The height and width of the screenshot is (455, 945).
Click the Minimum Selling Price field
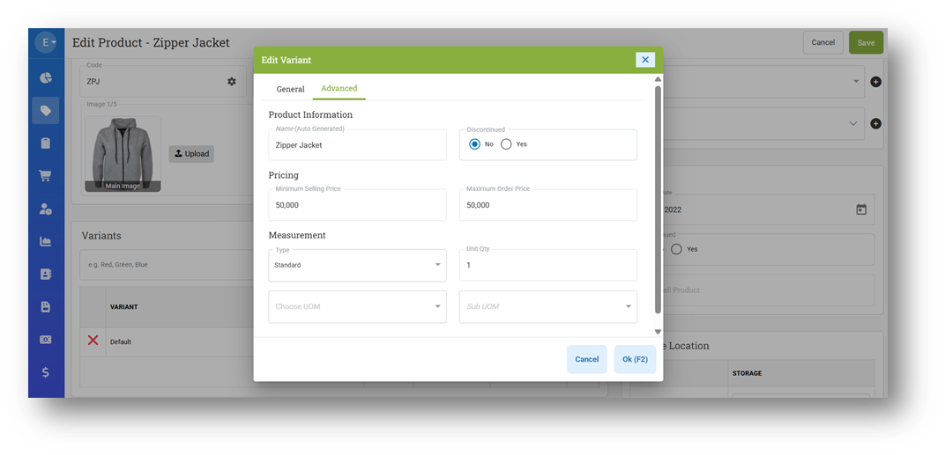357,205
